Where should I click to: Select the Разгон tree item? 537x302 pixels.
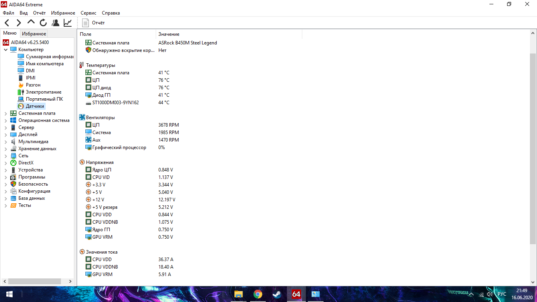click(29, 85)
